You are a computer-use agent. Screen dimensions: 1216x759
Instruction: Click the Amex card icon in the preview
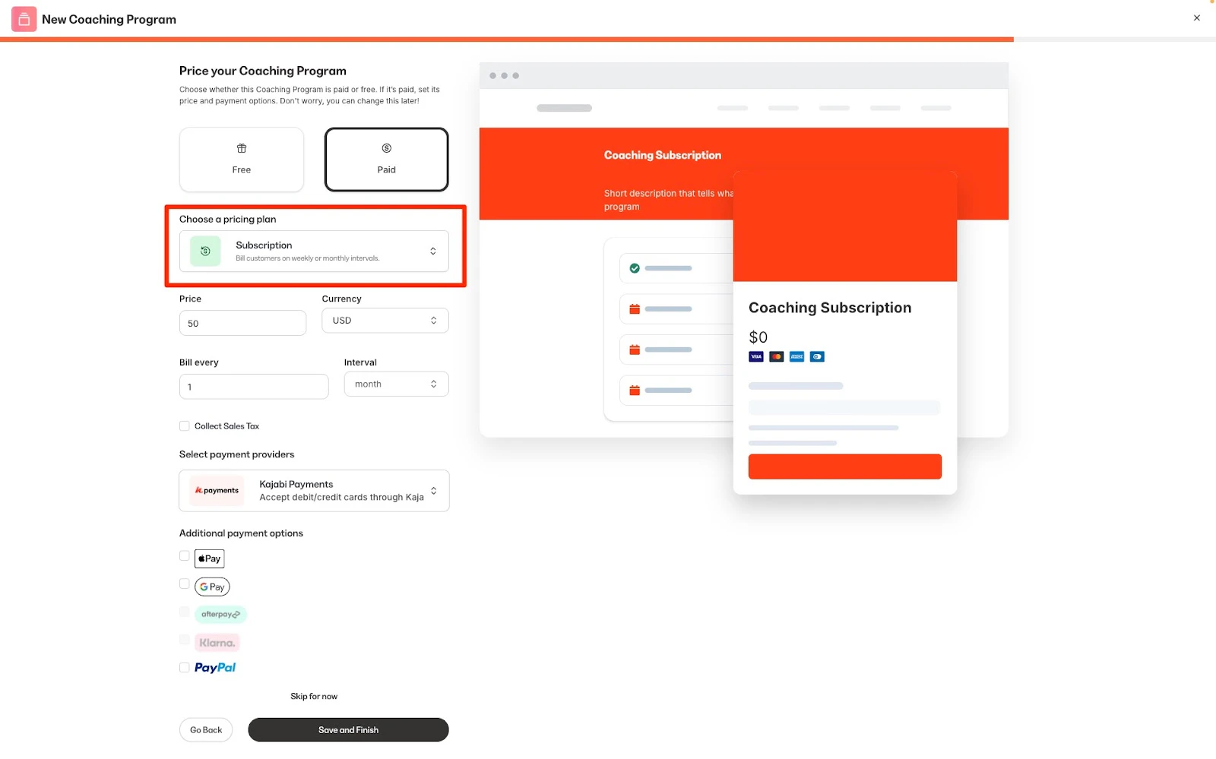tap(796, 356)
